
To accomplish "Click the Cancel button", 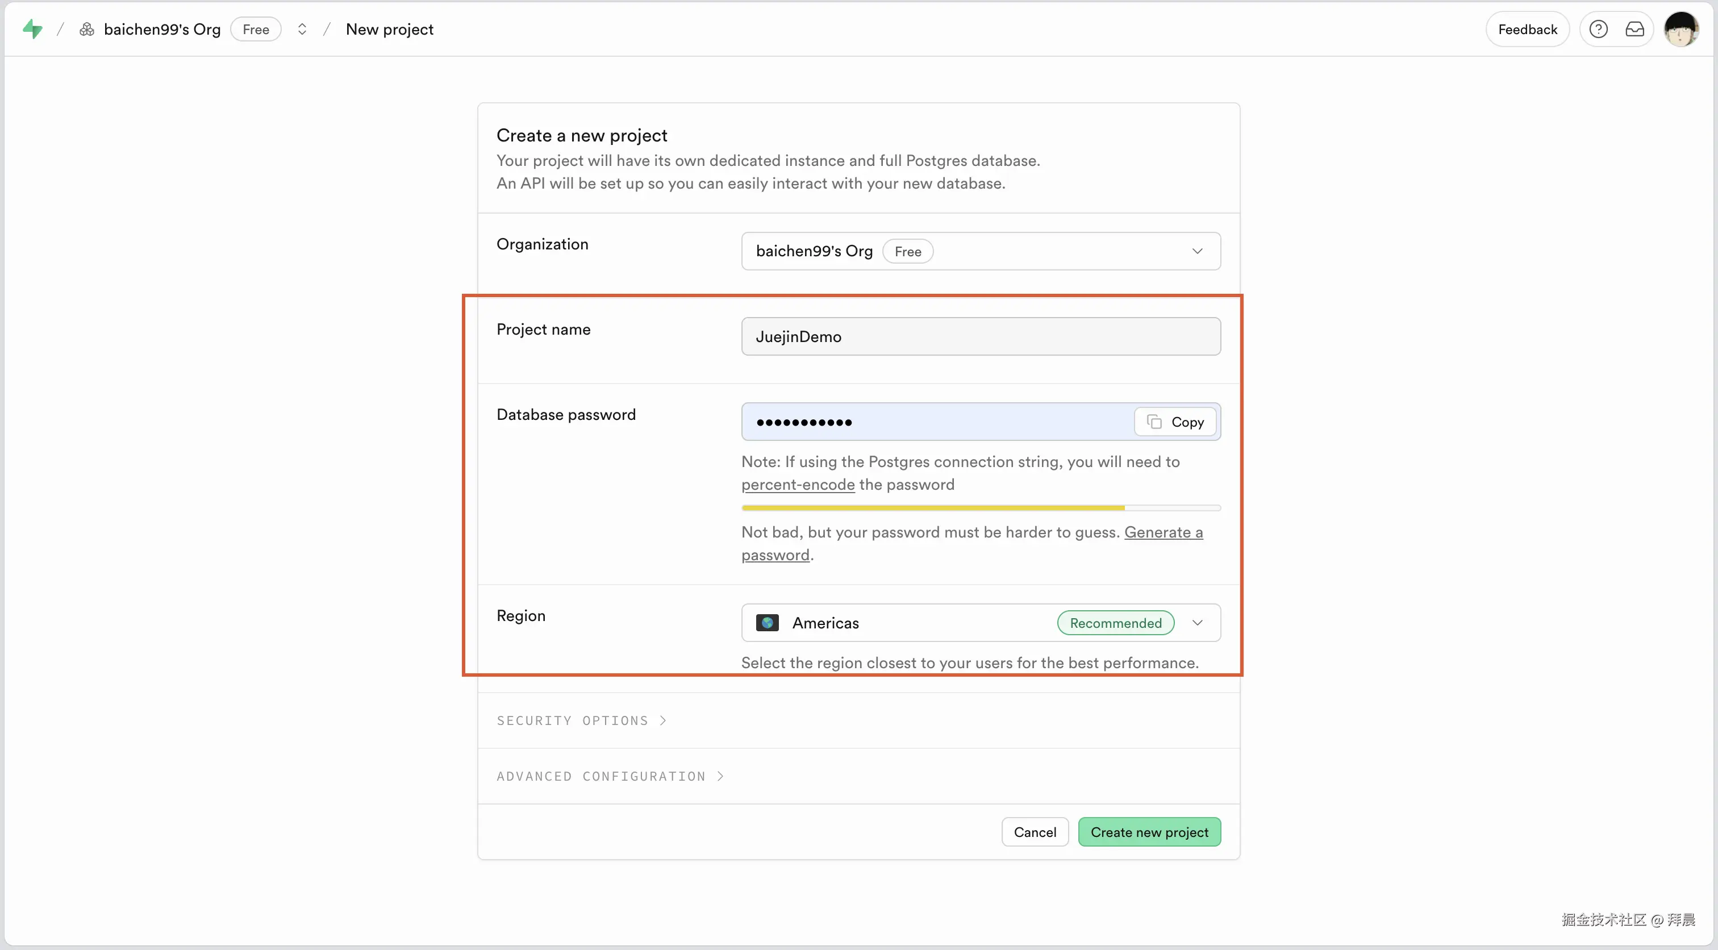I will [x=1035, y=832].
